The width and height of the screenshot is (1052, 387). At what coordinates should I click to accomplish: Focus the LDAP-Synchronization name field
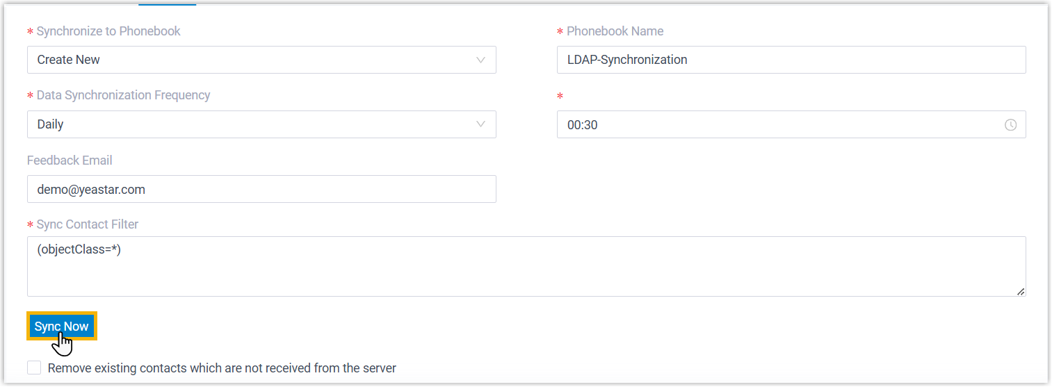point(791,60)
